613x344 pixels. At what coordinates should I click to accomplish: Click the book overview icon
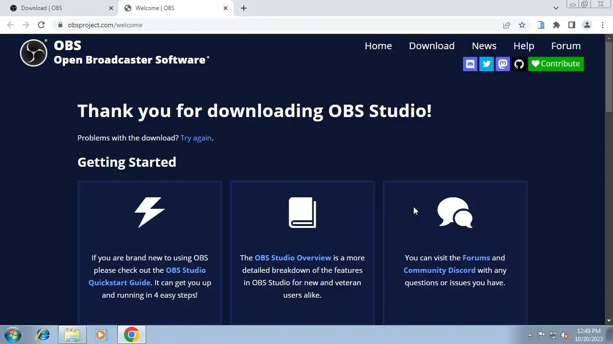pos(302,212)
